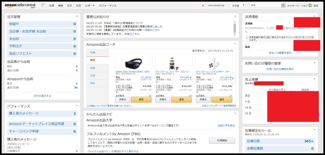
Task: Open the 在庫日数 365+ row
Action: coord(280,141)
